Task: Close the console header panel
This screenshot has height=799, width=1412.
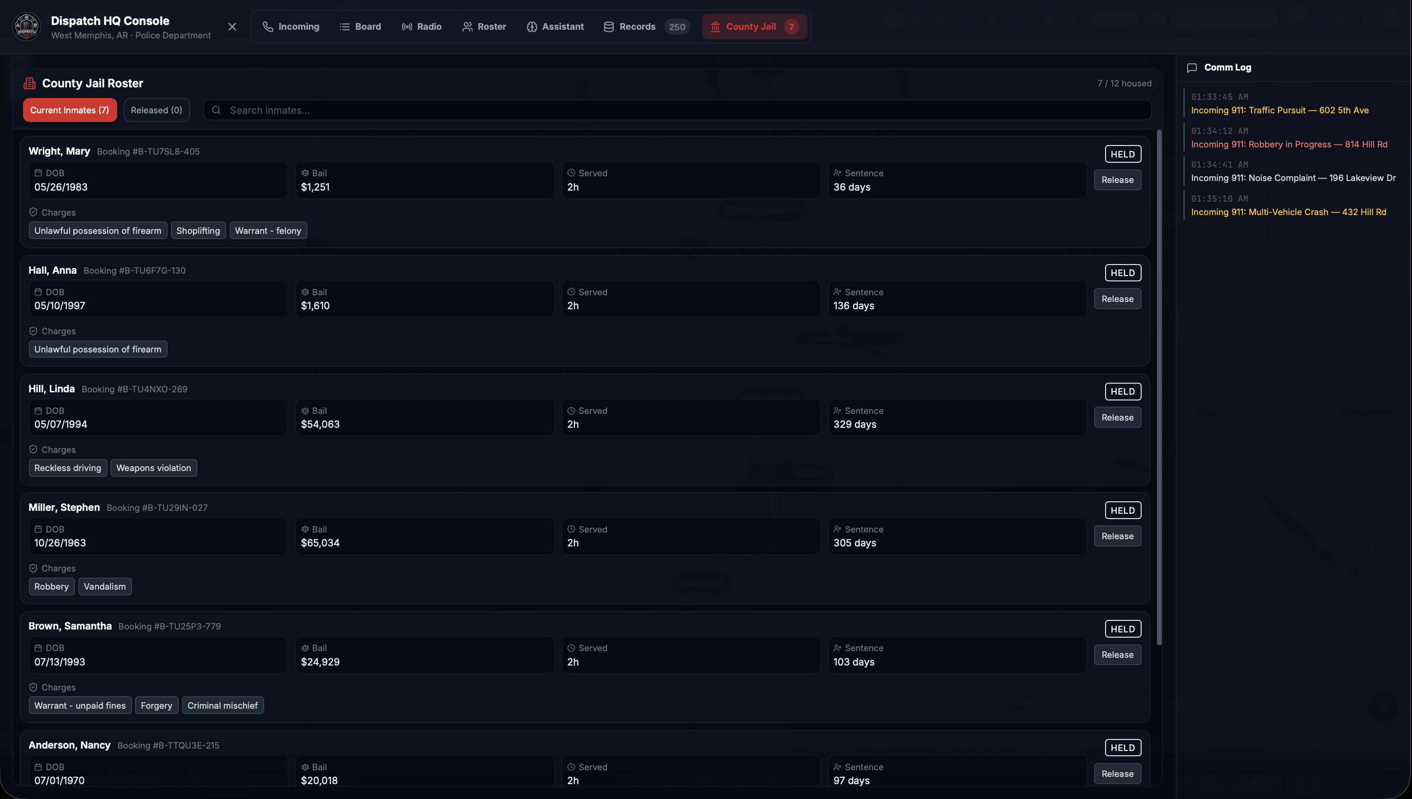Action: 232,26
